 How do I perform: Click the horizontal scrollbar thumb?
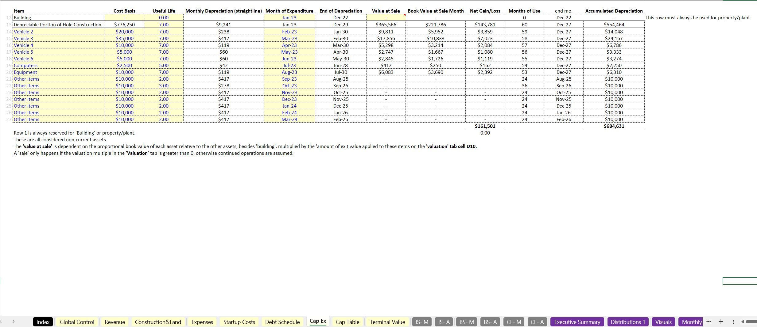tap(751, 321)
